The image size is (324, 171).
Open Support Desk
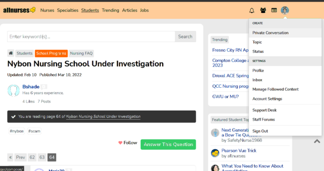coord(285,110)
